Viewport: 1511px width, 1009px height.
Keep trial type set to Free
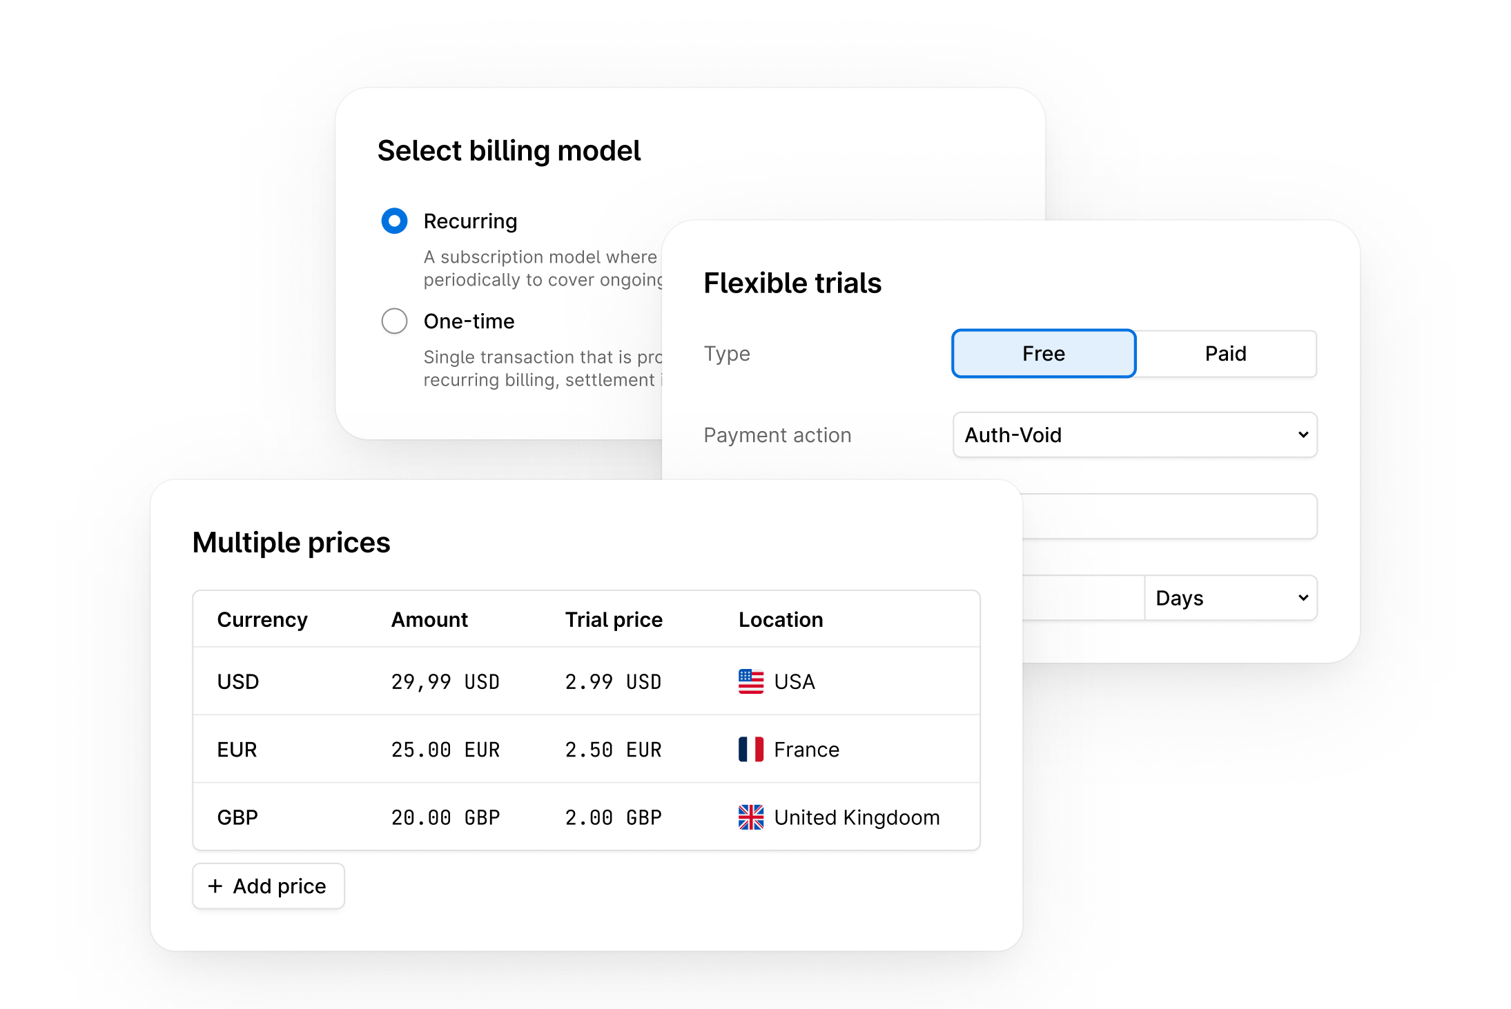click(x=1043, y=353)
